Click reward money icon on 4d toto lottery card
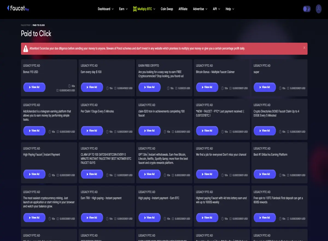328x241 pixels. (x=230, y=219)
